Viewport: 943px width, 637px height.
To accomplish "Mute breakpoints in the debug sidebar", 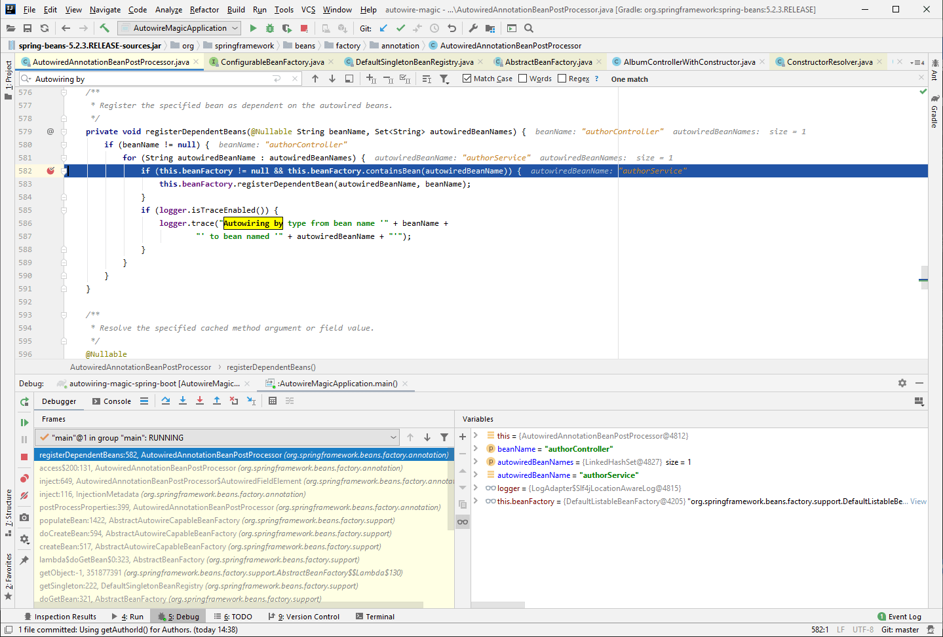I will tap(24, 496).
